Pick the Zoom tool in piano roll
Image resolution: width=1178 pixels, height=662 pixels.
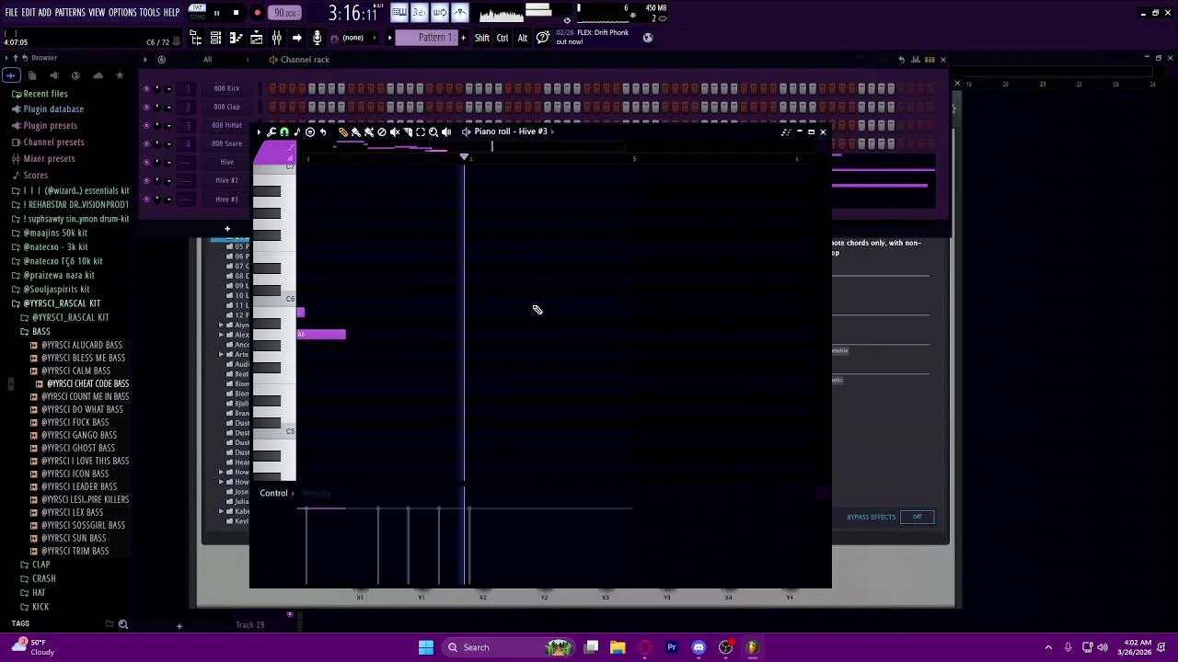pyautogui.click(x=433, y=131)
